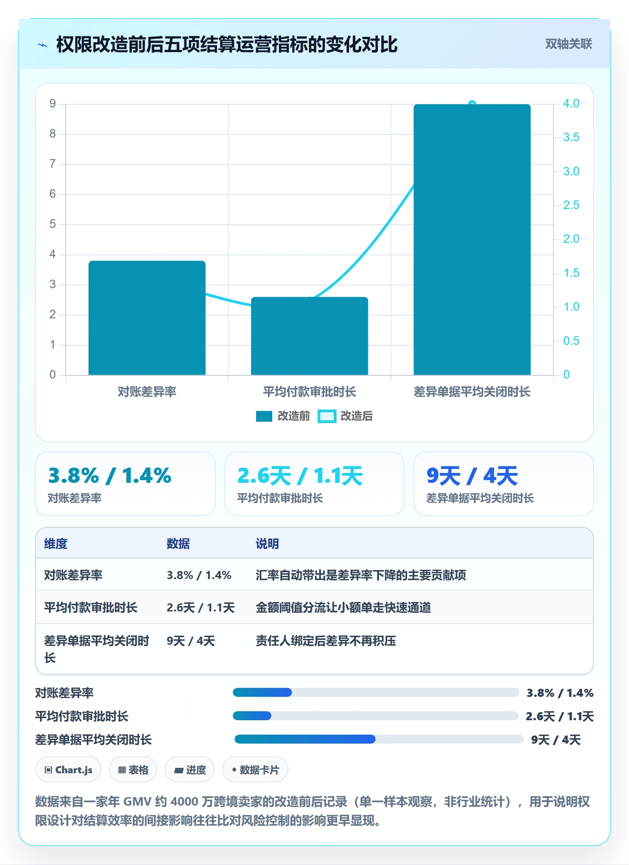Screen dimensions: 629x865
Task: Click the 维度 column header
Action: coord(56,544)
